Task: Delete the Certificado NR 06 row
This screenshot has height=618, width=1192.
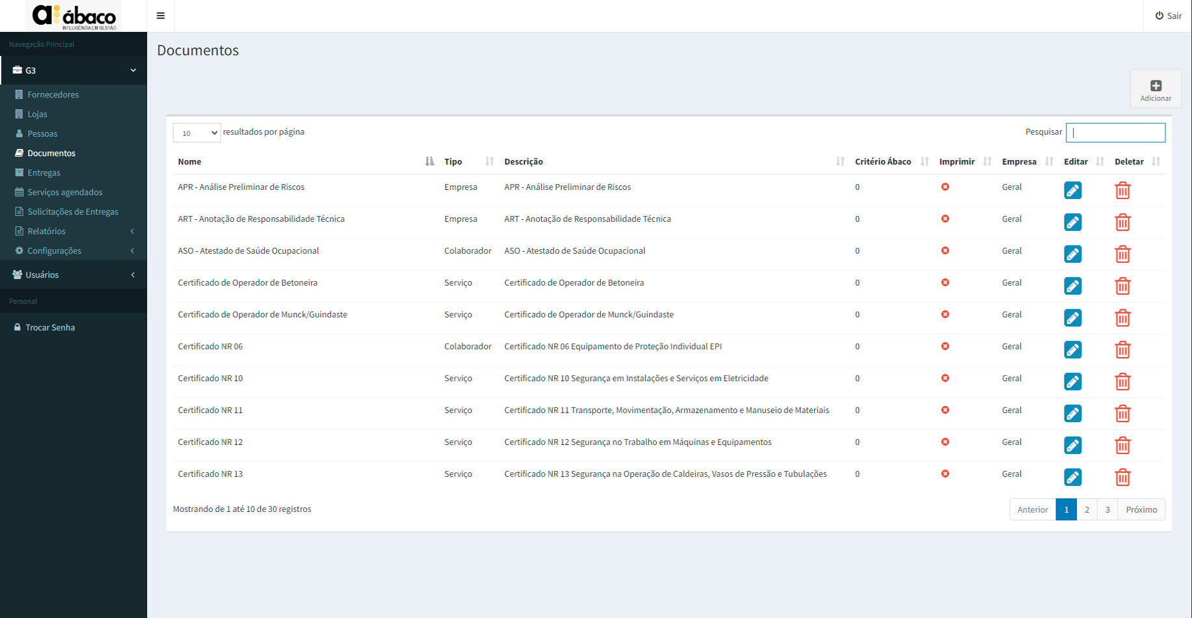Action: [1122, 350]
